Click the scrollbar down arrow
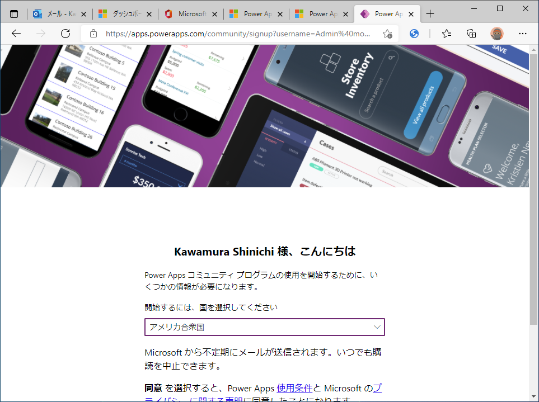 (x=533, y=396)
